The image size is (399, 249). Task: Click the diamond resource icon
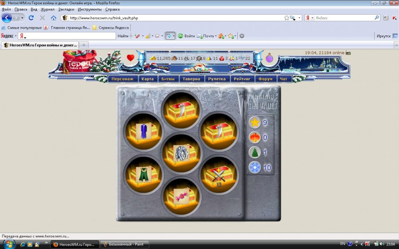[242, 58]
